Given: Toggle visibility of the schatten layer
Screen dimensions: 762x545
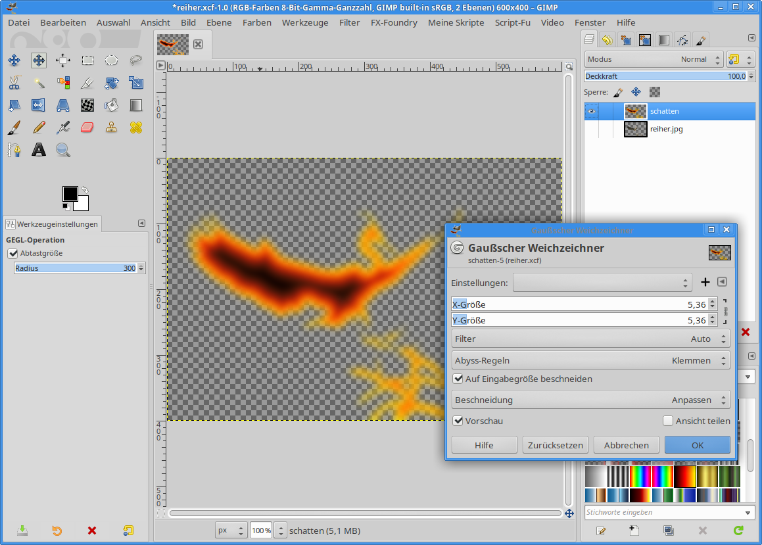Looking at the screenshot, I should coord(592,111).
